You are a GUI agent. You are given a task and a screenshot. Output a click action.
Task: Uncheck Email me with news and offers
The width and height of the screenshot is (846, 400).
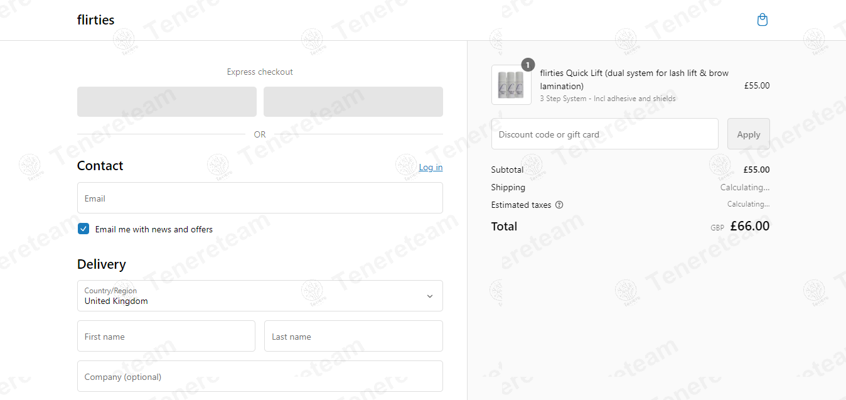(x=83, y=229)
